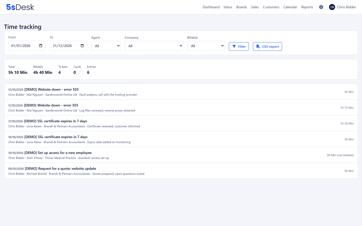Click the Total 5h 10 Min summary
Image resolution: width=362 pixels, height=226 pixels.
point(18,70)
